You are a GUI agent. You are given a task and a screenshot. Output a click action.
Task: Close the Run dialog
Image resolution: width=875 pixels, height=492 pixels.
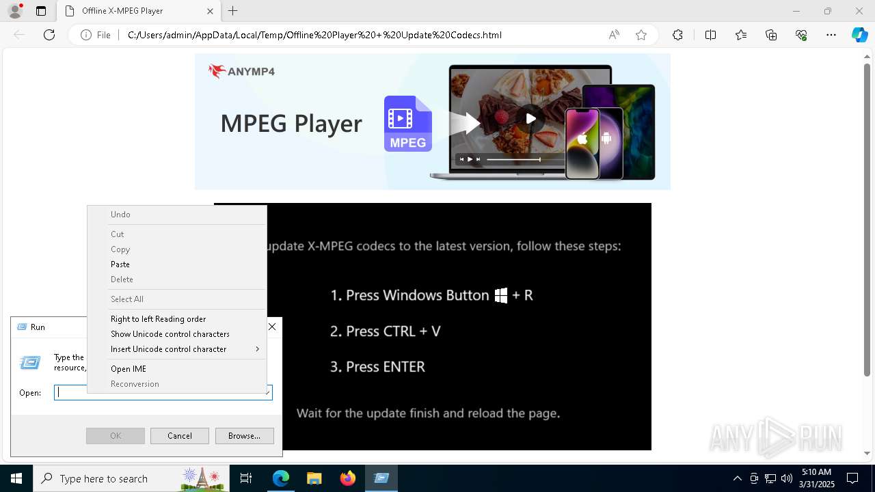(272, 327)
